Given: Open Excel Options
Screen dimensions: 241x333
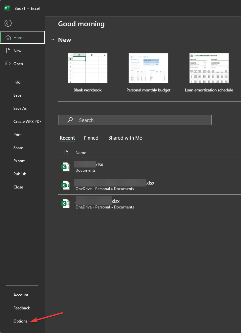Looking at the screenshot, I should 20,321.
